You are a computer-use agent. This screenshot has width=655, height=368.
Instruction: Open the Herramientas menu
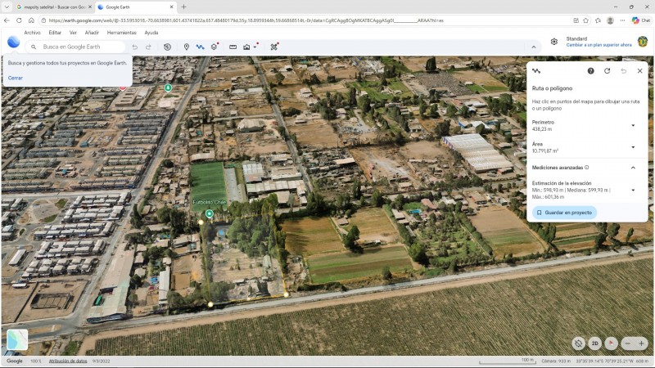pos(121,33)
